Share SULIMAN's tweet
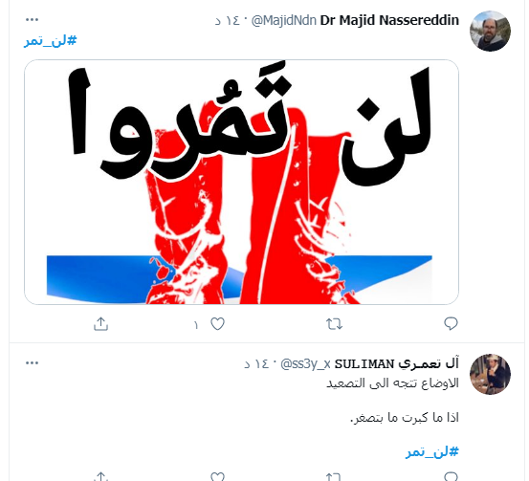Screen dimensions: 529x481 (100, 476)
